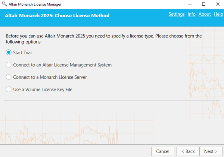Click the Cancel button
Viewport: 224px width, 157px height.
[x=163, y=151]
